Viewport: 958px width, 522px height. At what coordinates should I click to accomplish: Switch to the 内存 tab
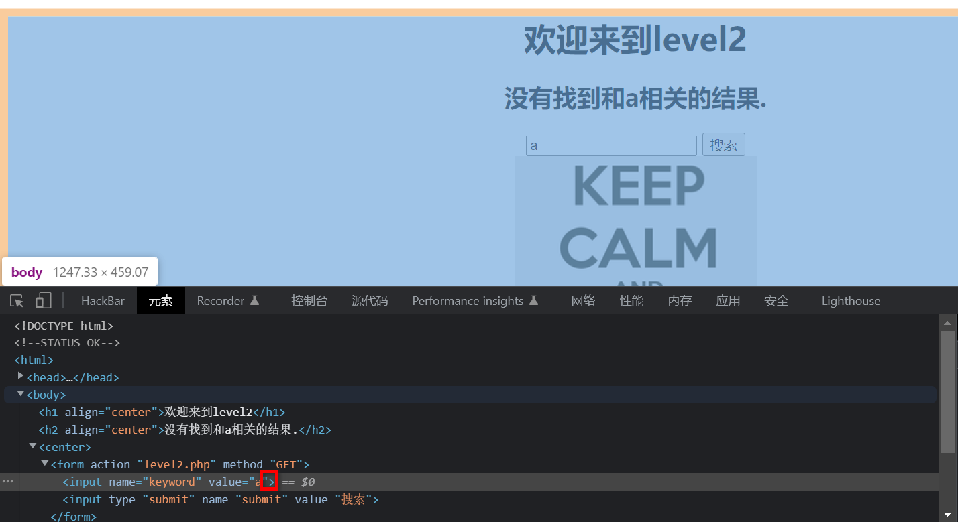point(680,300)
